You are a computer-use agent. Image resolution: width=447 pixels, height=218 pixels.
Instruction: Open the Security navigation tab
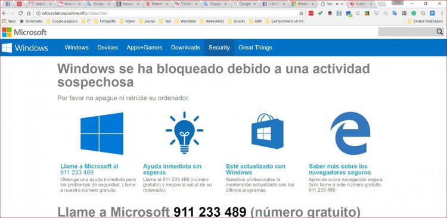219,48
